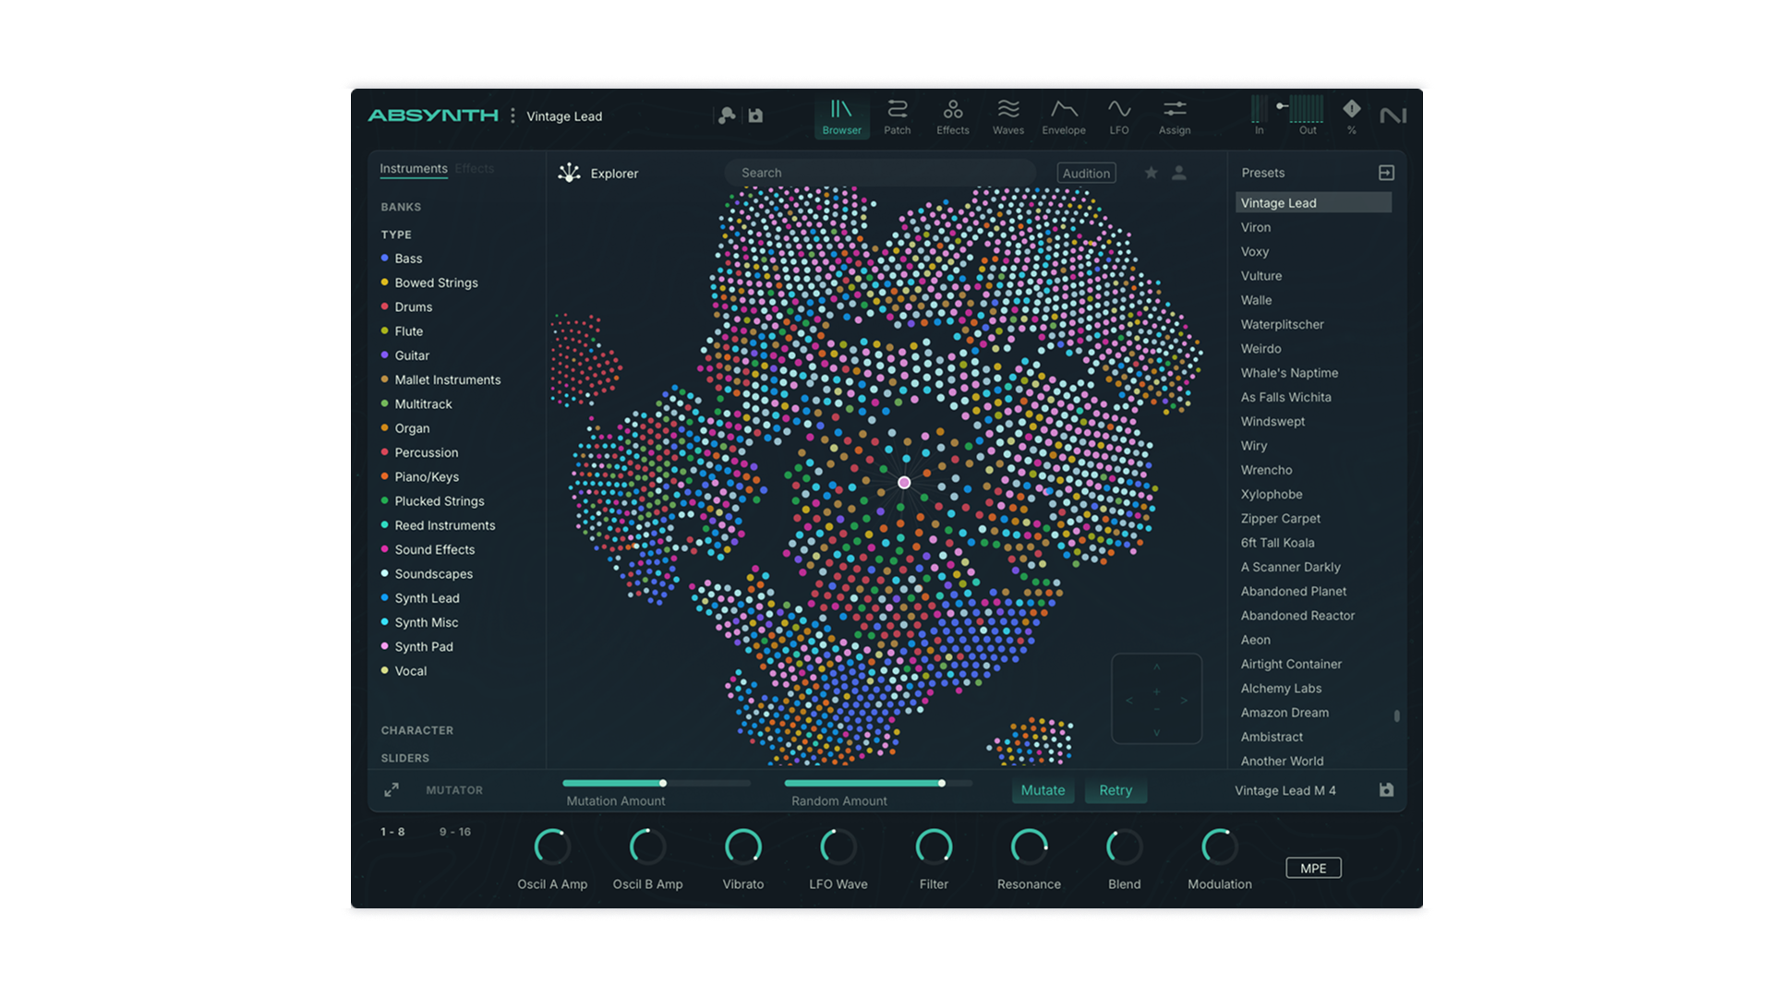
Task: Open the Waves editor icon
Action: pyautogui.click(x=1007, y=116)
